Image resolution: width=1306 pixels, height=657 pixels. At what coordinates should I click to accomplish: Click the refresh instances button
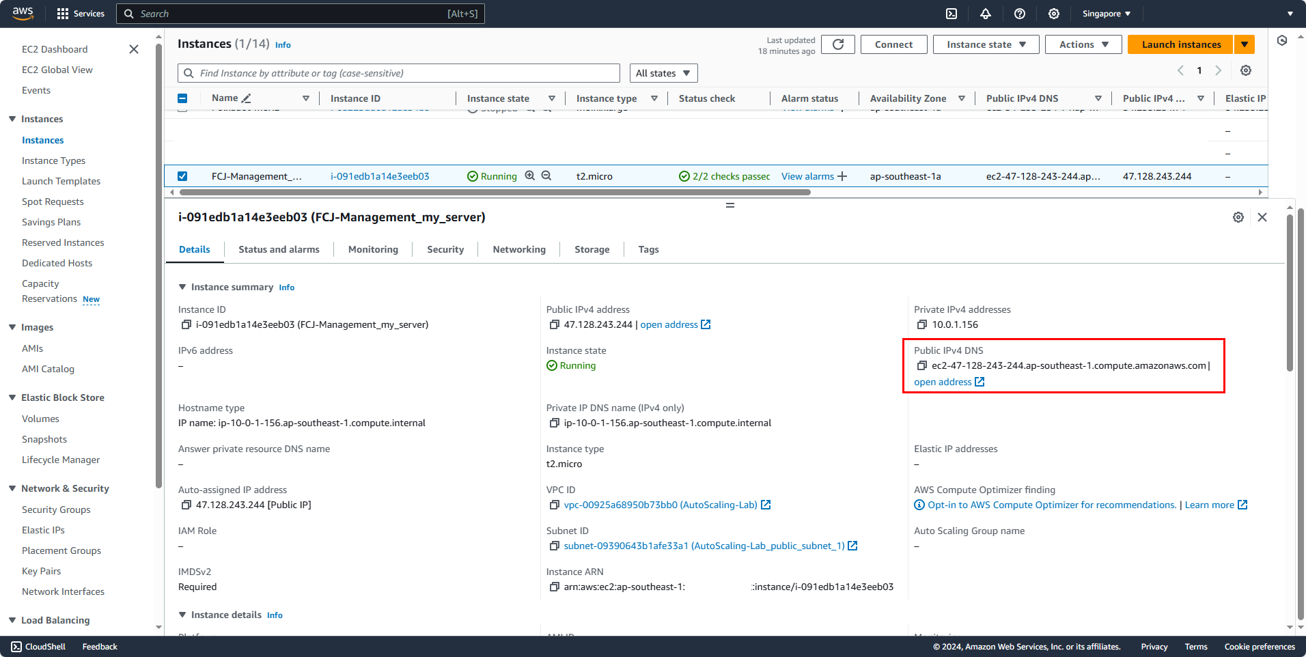click(x=838, y=44)
